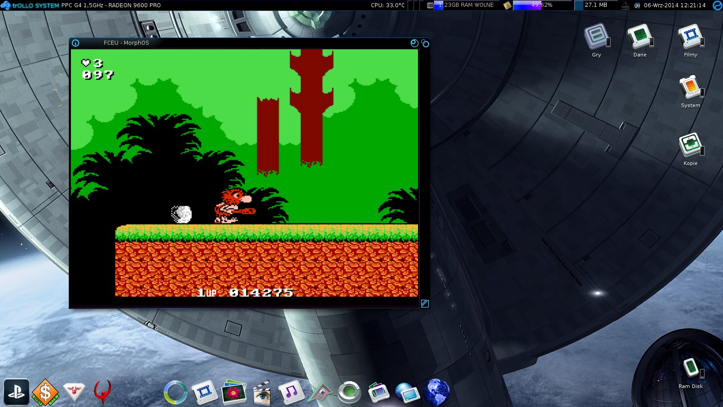Launch the PlayStation emulator from the dock
This screenshot has width=723, height=407.
pyautogui.click(x=17, y=392)
